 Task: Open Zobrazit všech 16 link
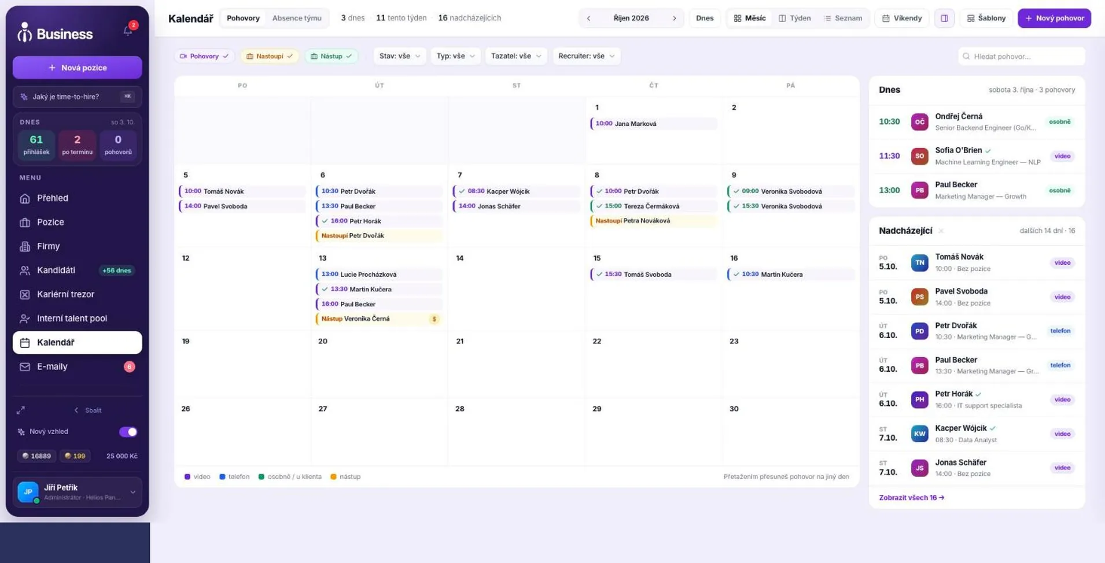tap(911, 498)
